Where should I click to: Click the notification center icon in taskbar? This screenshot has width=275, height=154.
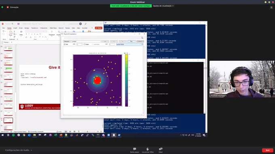pyautogui.click(x=204, y=135)
